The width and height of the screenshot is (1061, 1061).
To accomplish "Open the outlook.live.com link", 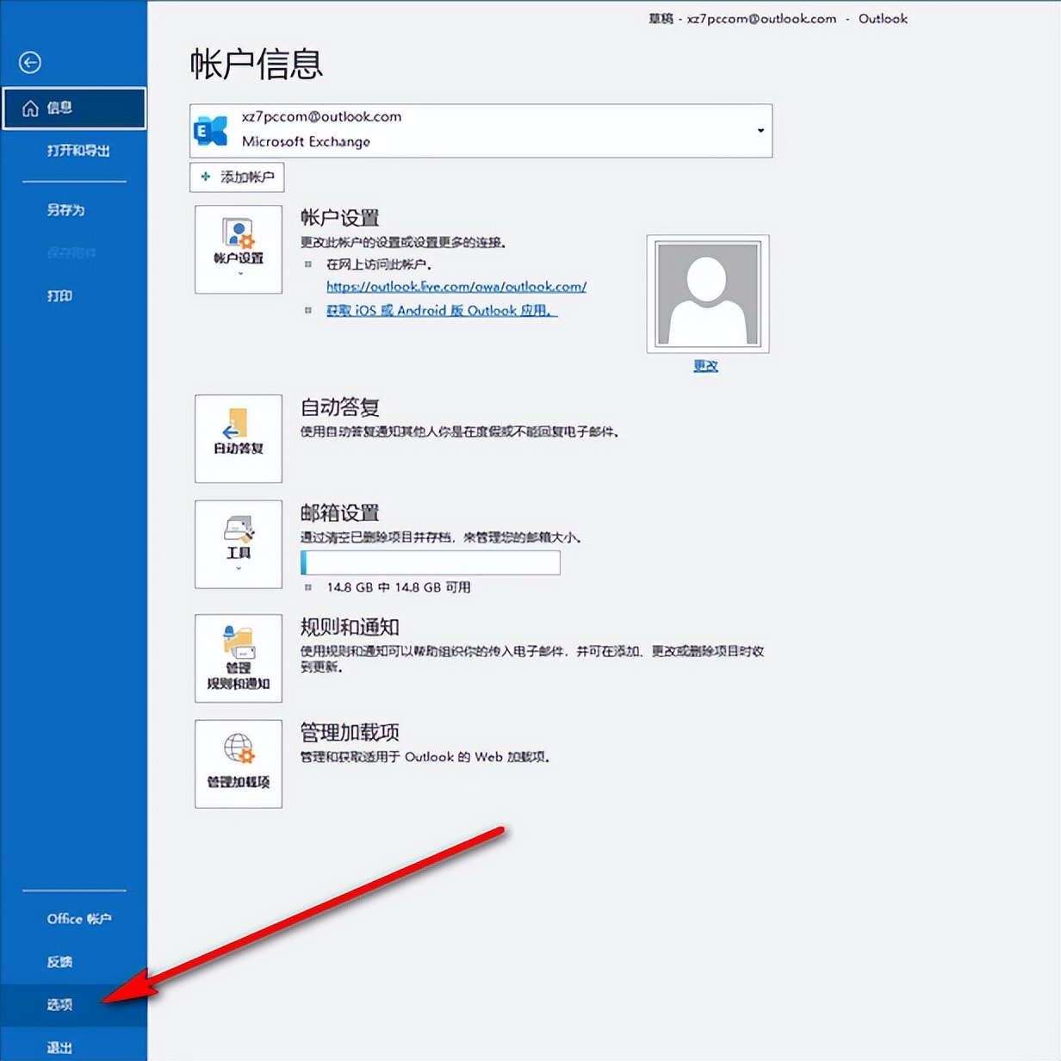I will pos(456,286).
